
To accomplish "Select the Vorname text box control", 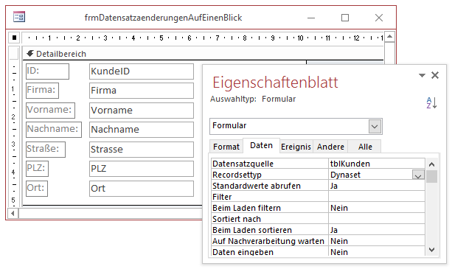I will point(142,111).
